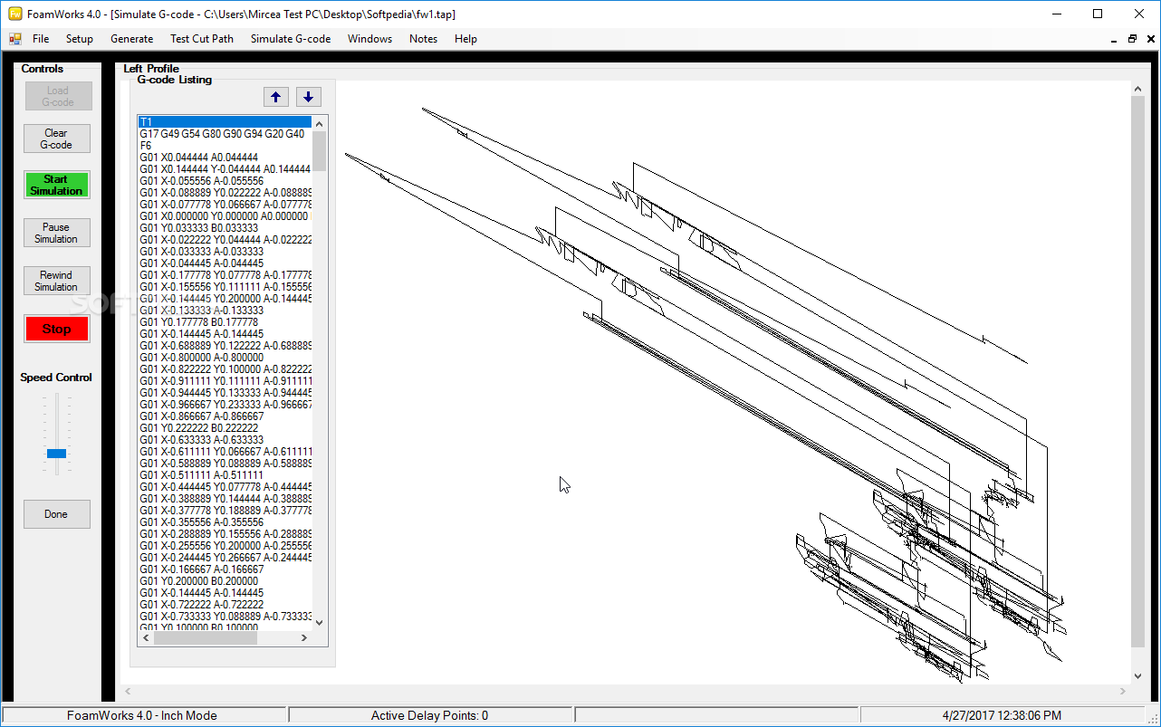This screenshot has height=727, width=1161.
Task: Select line 'G01 X-0.866667 A-0.866667'
Action: click(x=225, y=416)
